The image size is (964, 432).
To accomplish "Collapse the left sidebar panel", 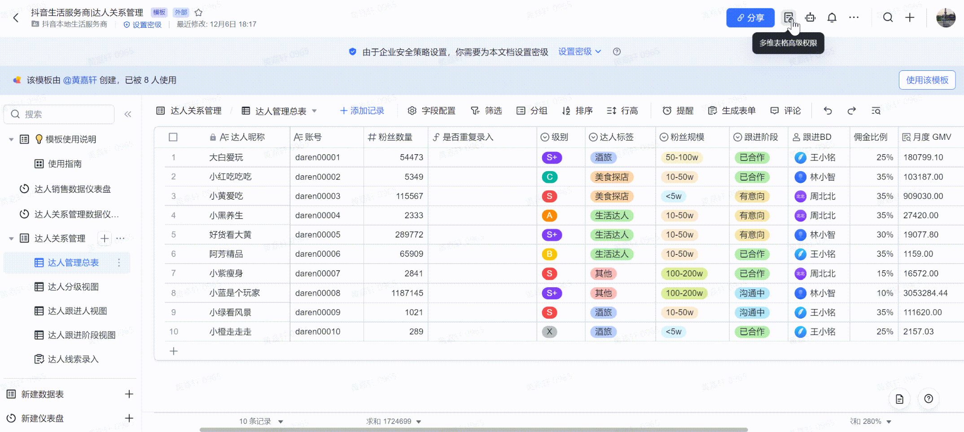I will (128, 114).
